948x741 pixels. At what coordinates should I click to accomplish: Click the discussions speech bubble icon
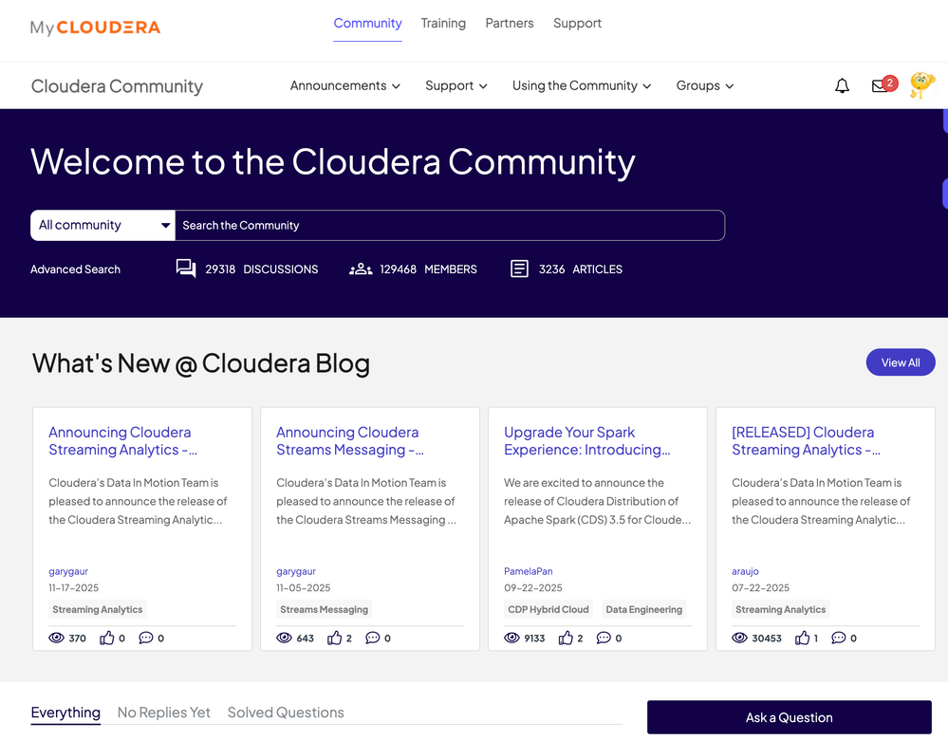click(x=186, y=269)
